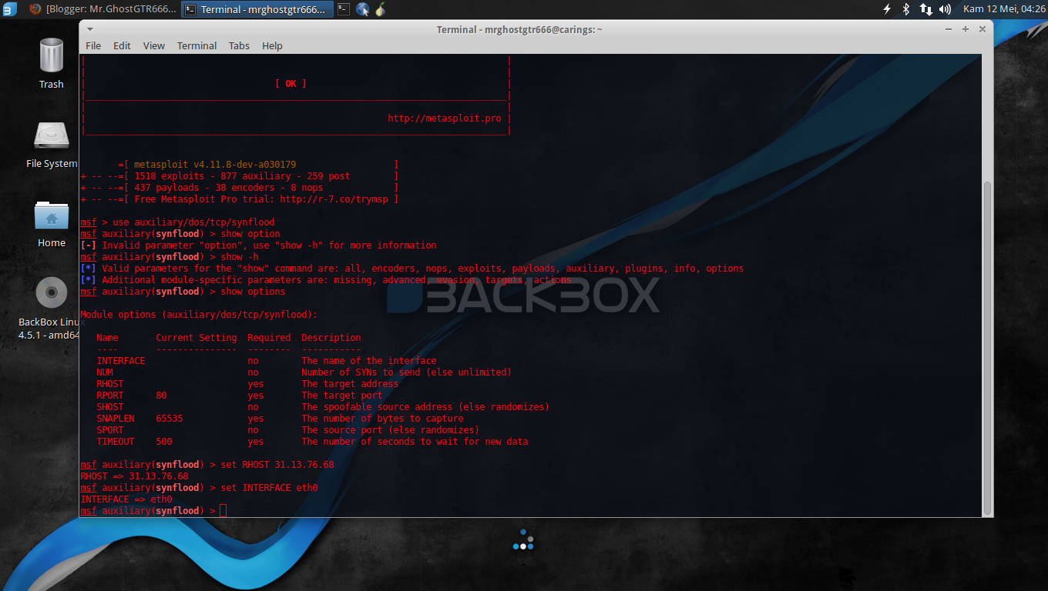1048x591 pixels.
Task: Click the TIMEOUT value "500"
Action: [x=164, y=442]
